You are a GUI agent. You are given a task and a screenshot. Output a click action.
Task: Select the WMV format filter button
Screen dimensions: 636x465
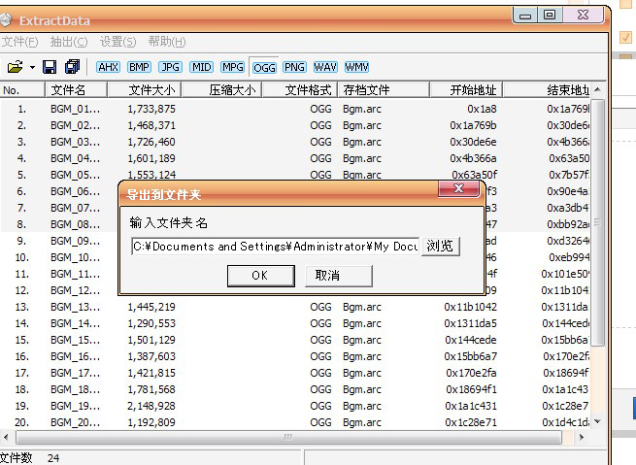coord(356,67)
